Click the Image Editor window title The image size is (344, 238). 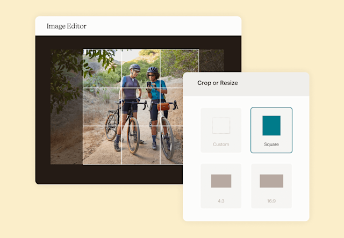coord(66,26)
